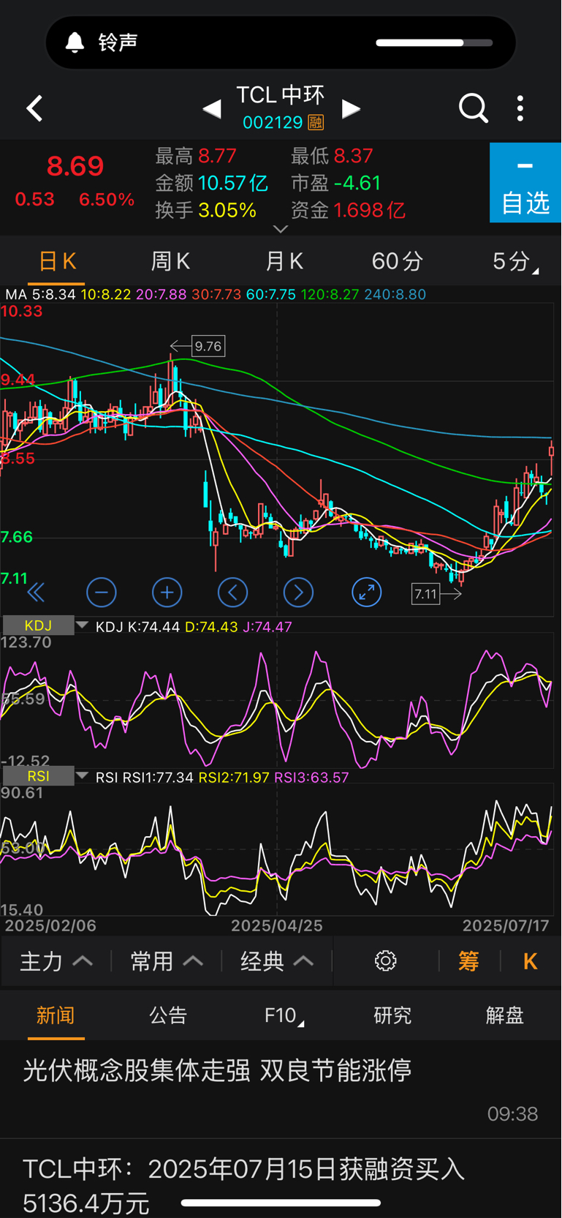Tap the stock code 002129

point(273,122)
